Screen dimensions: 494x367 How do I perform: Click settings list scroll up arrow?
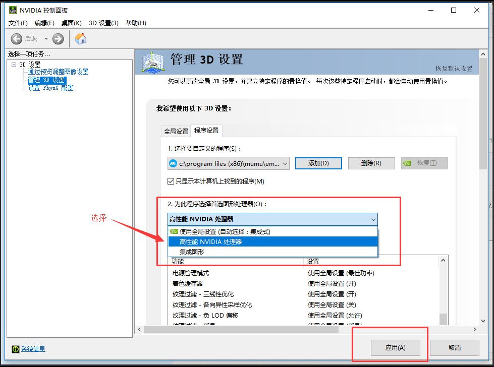443,260
